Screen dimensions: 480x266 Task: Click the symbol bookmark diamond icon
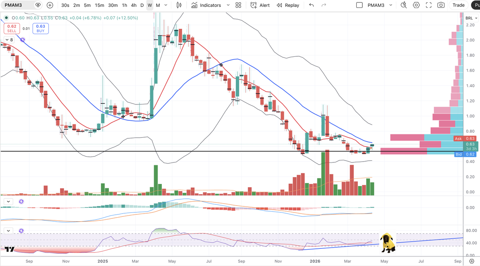tap(38, 5)
